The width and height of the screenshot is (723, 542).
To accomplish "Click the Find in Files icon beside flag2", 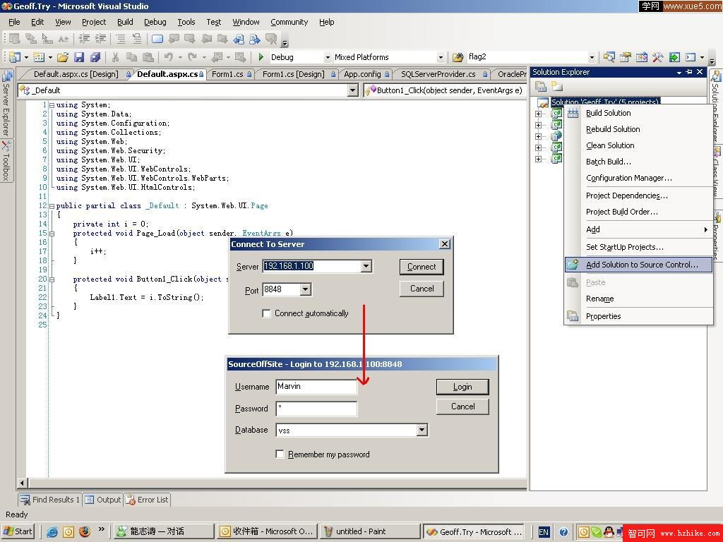I will pos(458,57).
